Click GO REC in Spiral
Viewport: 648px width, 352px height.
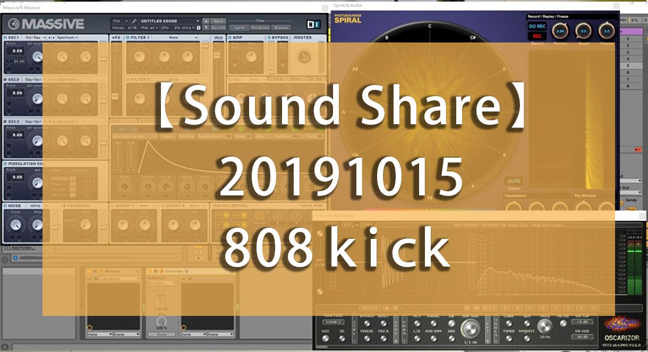537,26
